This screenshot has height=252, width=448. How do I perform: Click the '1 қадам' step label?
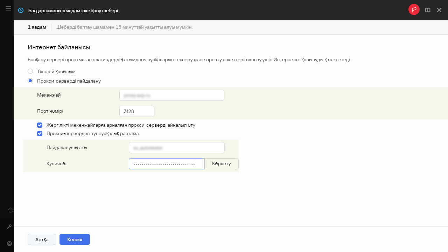(x=37, y=27)
